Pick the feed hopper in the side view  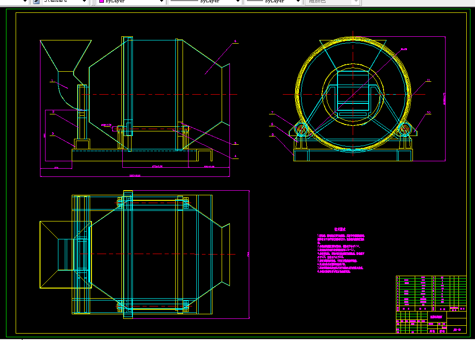pos(66,56)
